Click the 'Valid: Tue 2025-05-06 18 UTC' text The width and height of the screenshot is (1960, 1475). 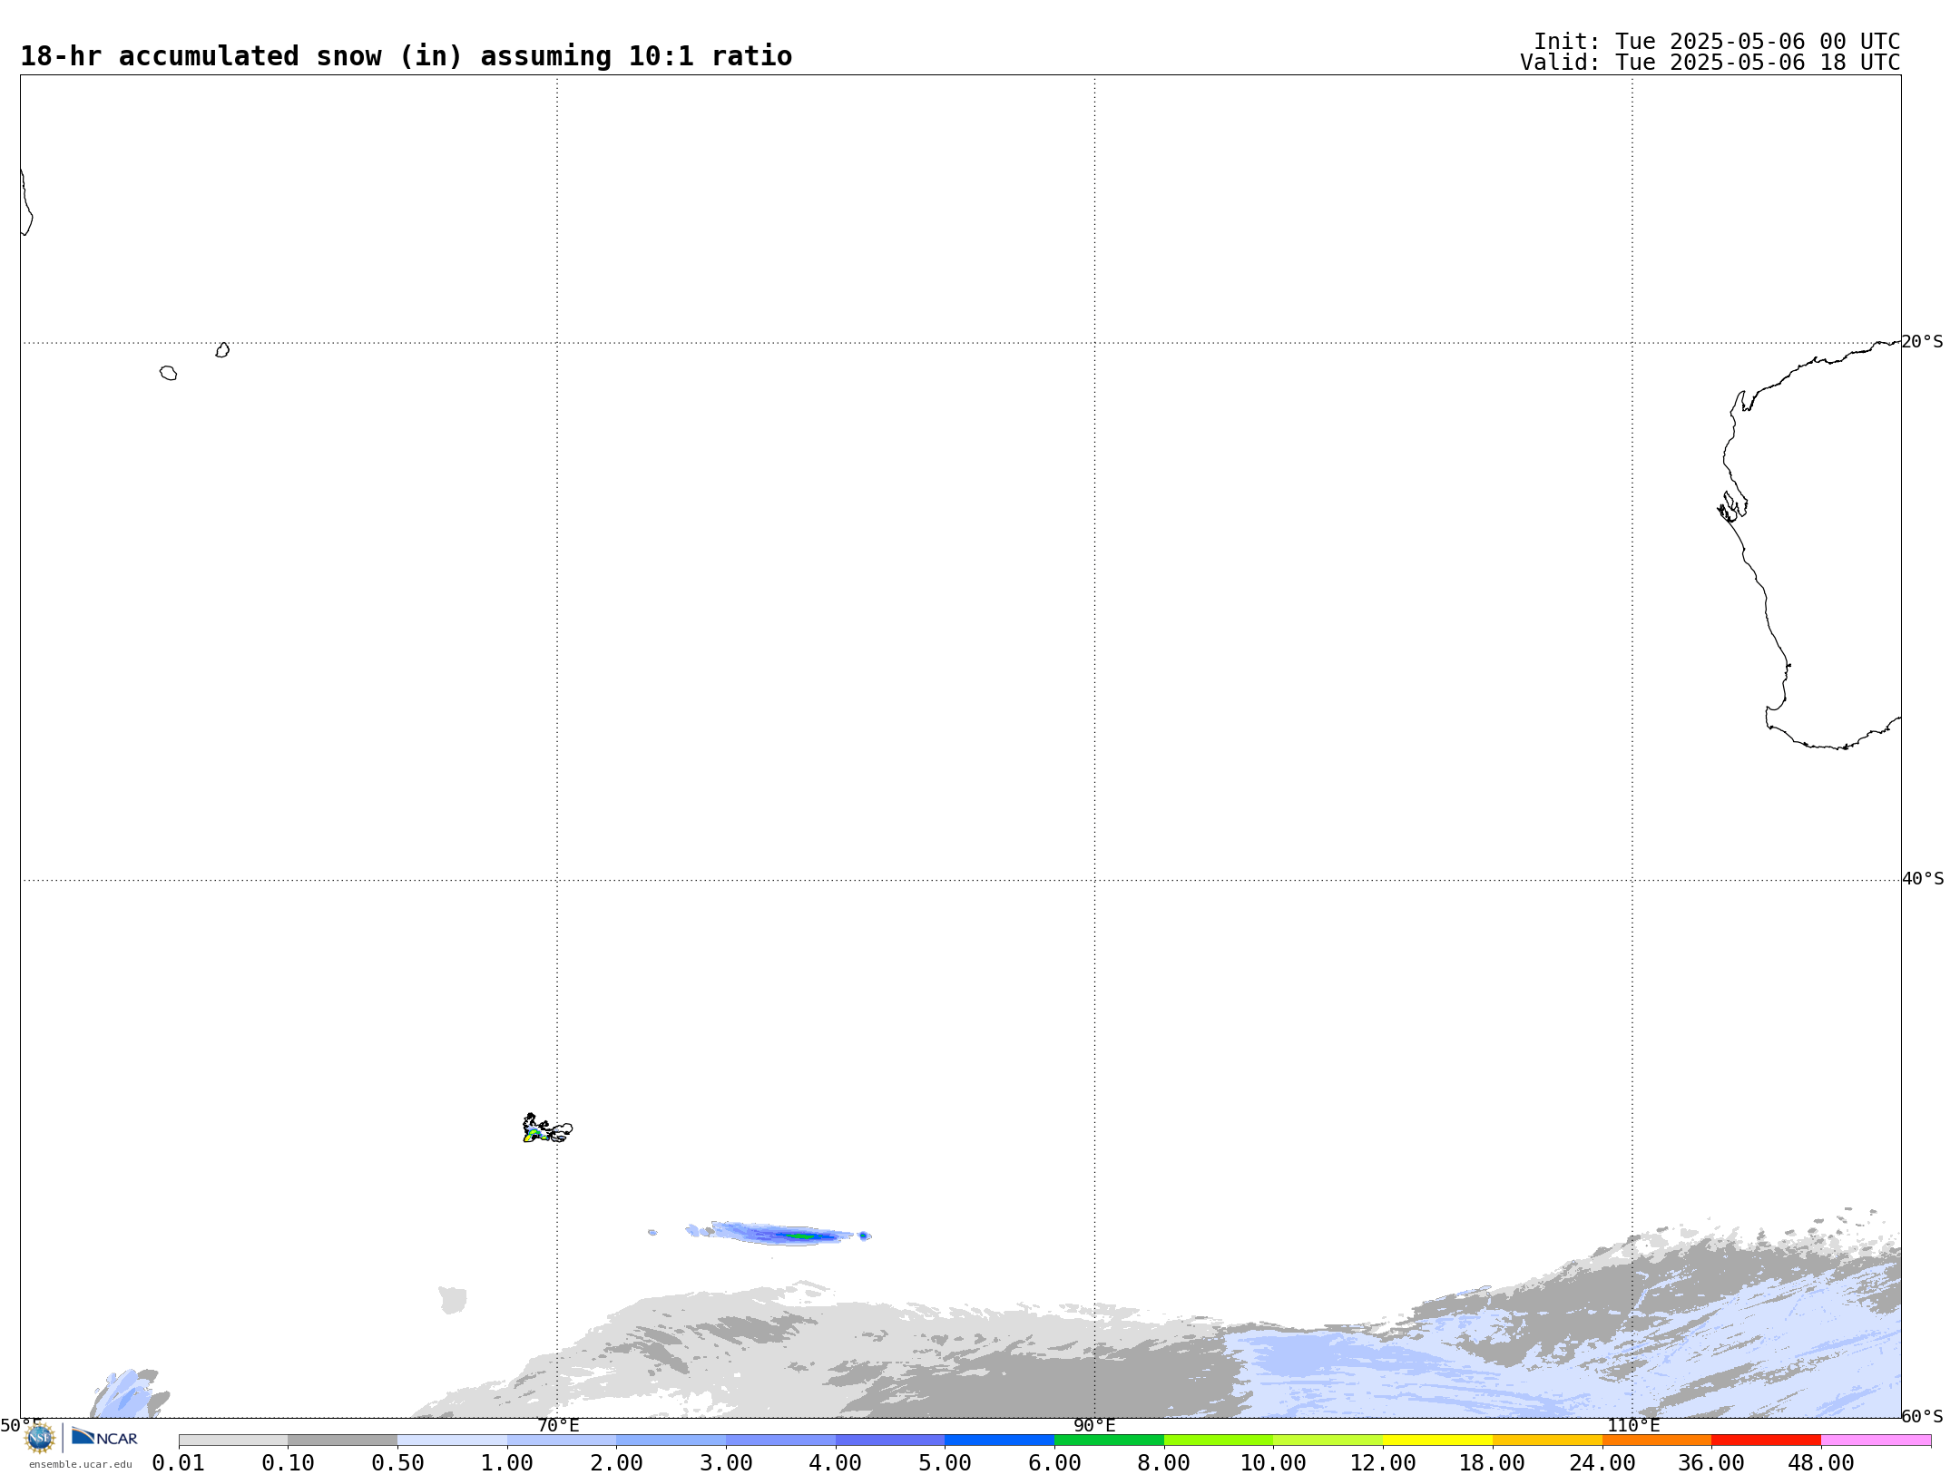pyautogui.click(x=1710, y=63)
